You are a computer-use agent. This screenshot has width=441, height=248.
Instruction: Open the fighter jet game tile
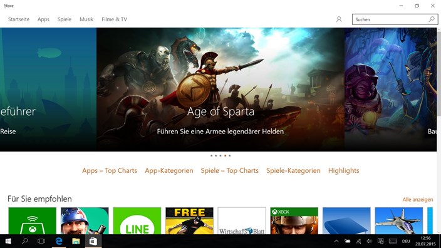[x=399, y=220]
